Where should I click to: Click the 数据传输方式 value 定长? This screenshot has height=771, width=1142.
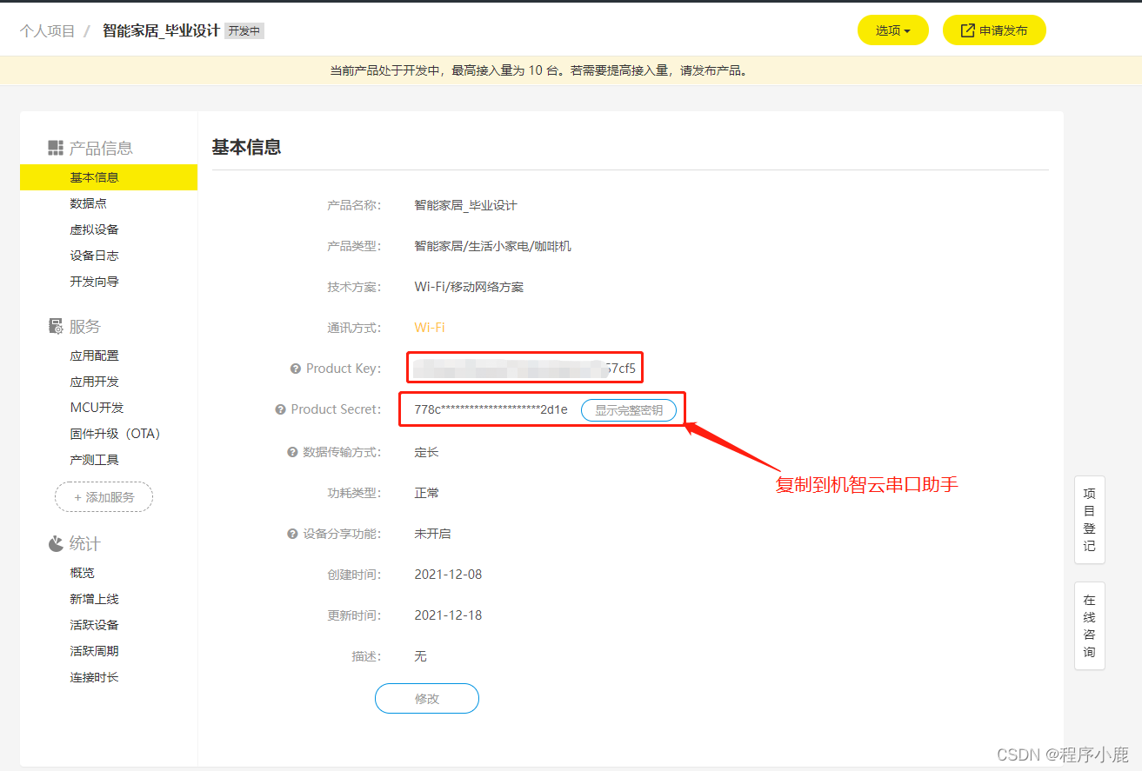point(426,452)
